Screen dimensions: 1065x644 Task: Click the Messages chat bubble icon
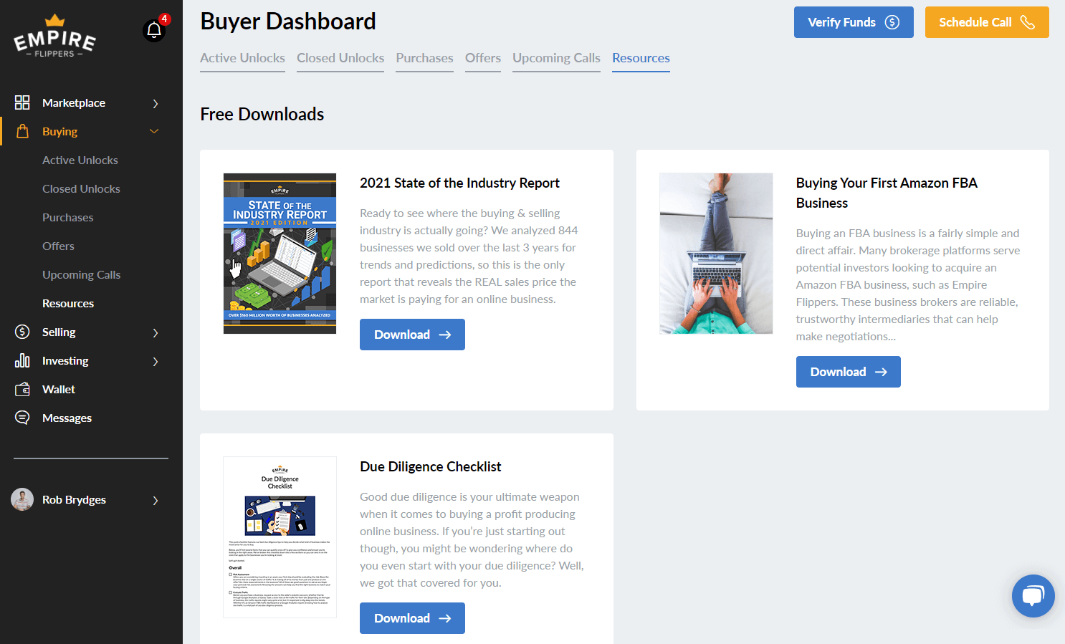pyautogui.click(x=22, y=418)
